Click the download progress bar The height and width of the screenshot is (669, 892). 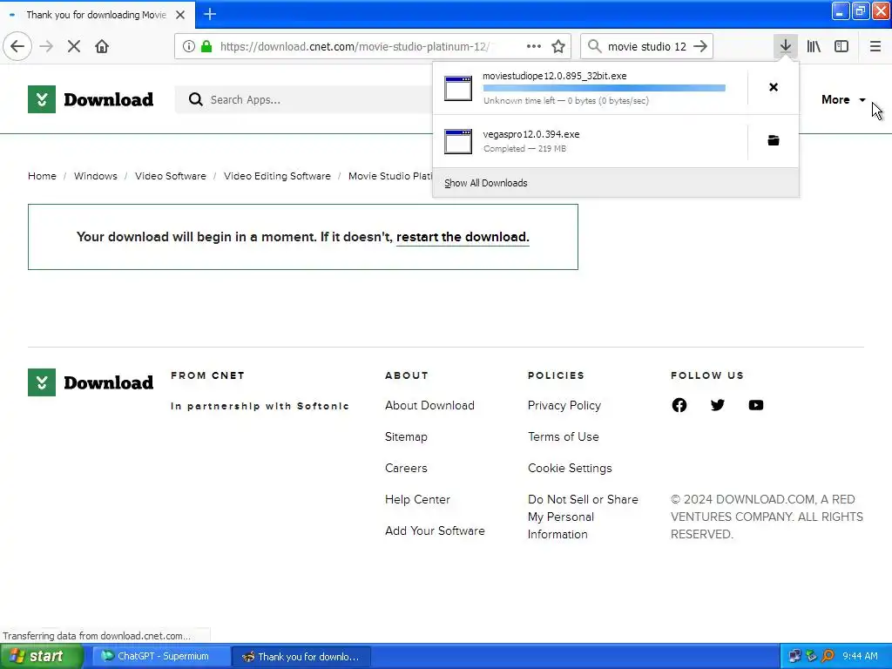point(605,88)
